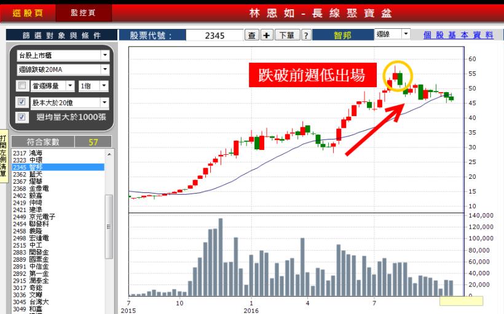Toggle the 週均量大於1000張 checkbox
The width and height of the screenshot is (504, 314).
click(x=22, y=117)
